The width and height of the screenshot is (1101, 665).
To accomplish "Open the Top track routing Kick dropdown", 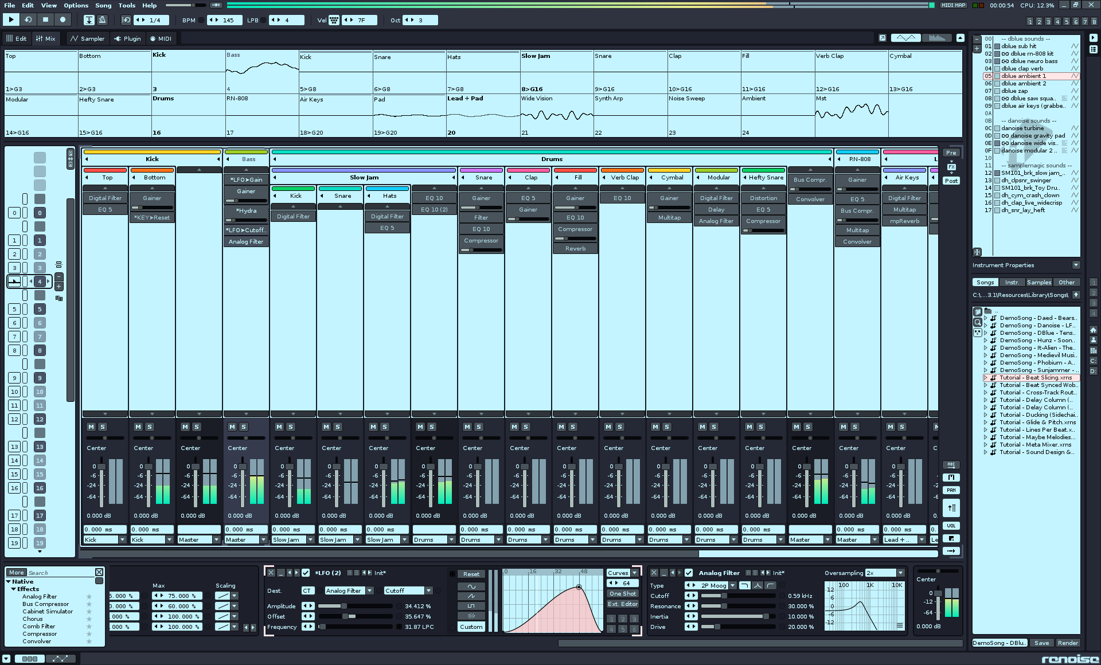I will click(105, 539).
